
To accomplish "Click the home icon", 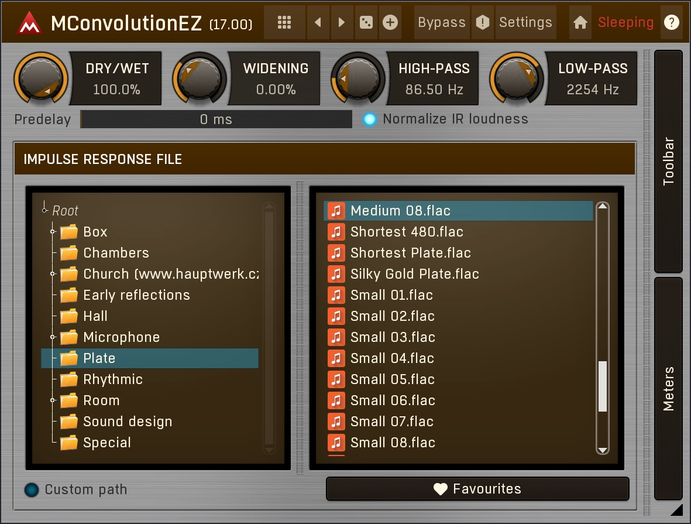I will coord(580,23).
